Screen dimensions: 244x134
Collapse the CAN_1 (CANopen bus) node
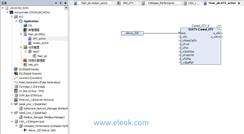12,122
